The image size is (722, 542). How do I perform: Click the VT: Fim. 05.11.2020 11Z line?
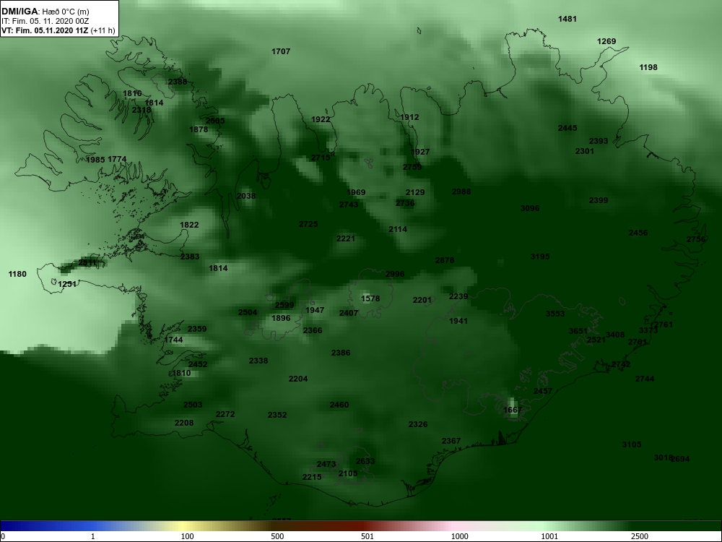(x=57, y=30)
